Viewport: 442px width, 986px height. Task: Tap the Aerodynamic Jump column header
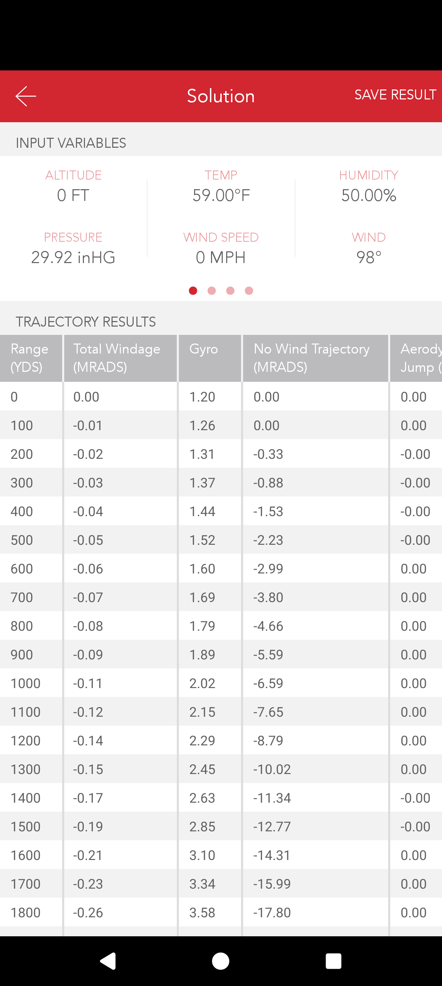coord(416,358)
